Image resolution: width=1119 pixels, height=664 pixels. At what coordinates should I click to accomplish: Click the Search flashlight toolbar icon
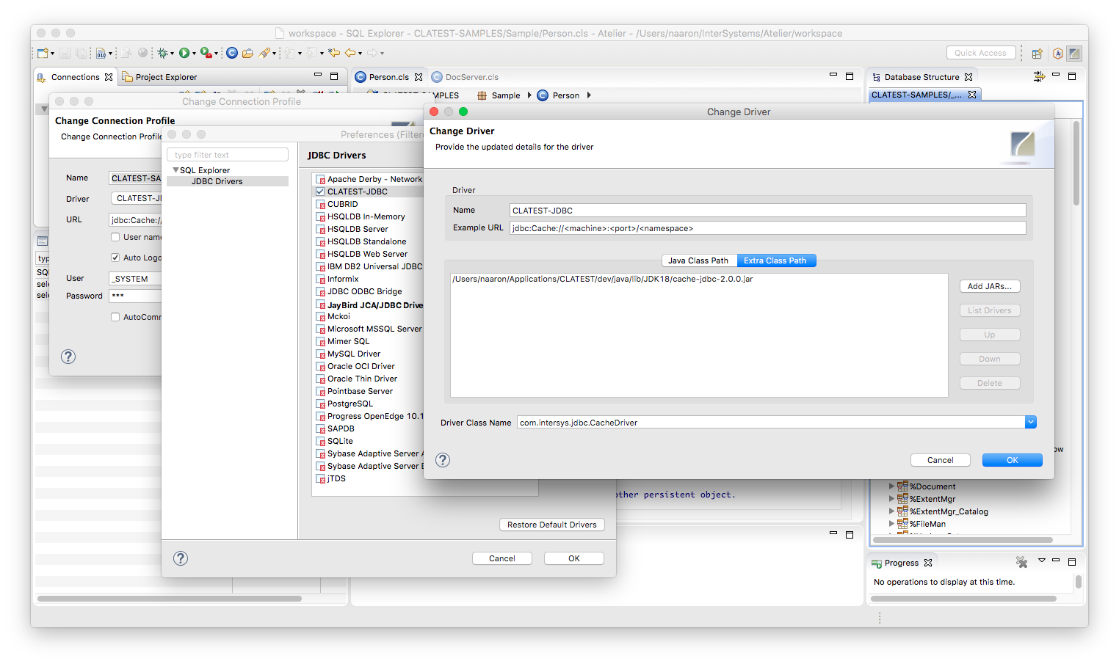click(264, 53)
